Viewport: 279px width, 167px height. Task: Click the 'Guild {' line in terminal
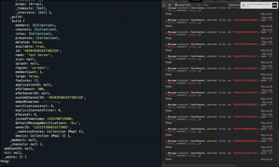point(18,21)
